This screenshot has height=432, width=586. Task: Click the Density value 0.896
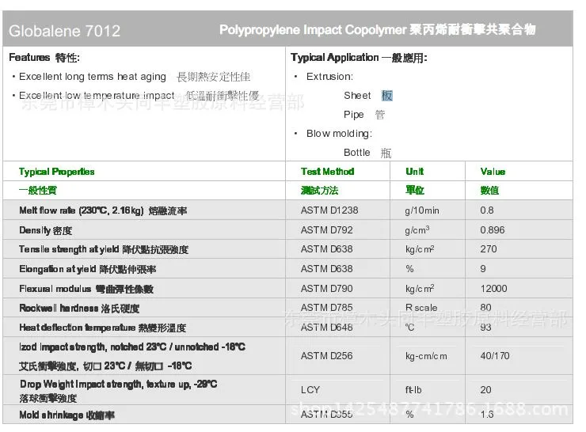pos(493,230)
